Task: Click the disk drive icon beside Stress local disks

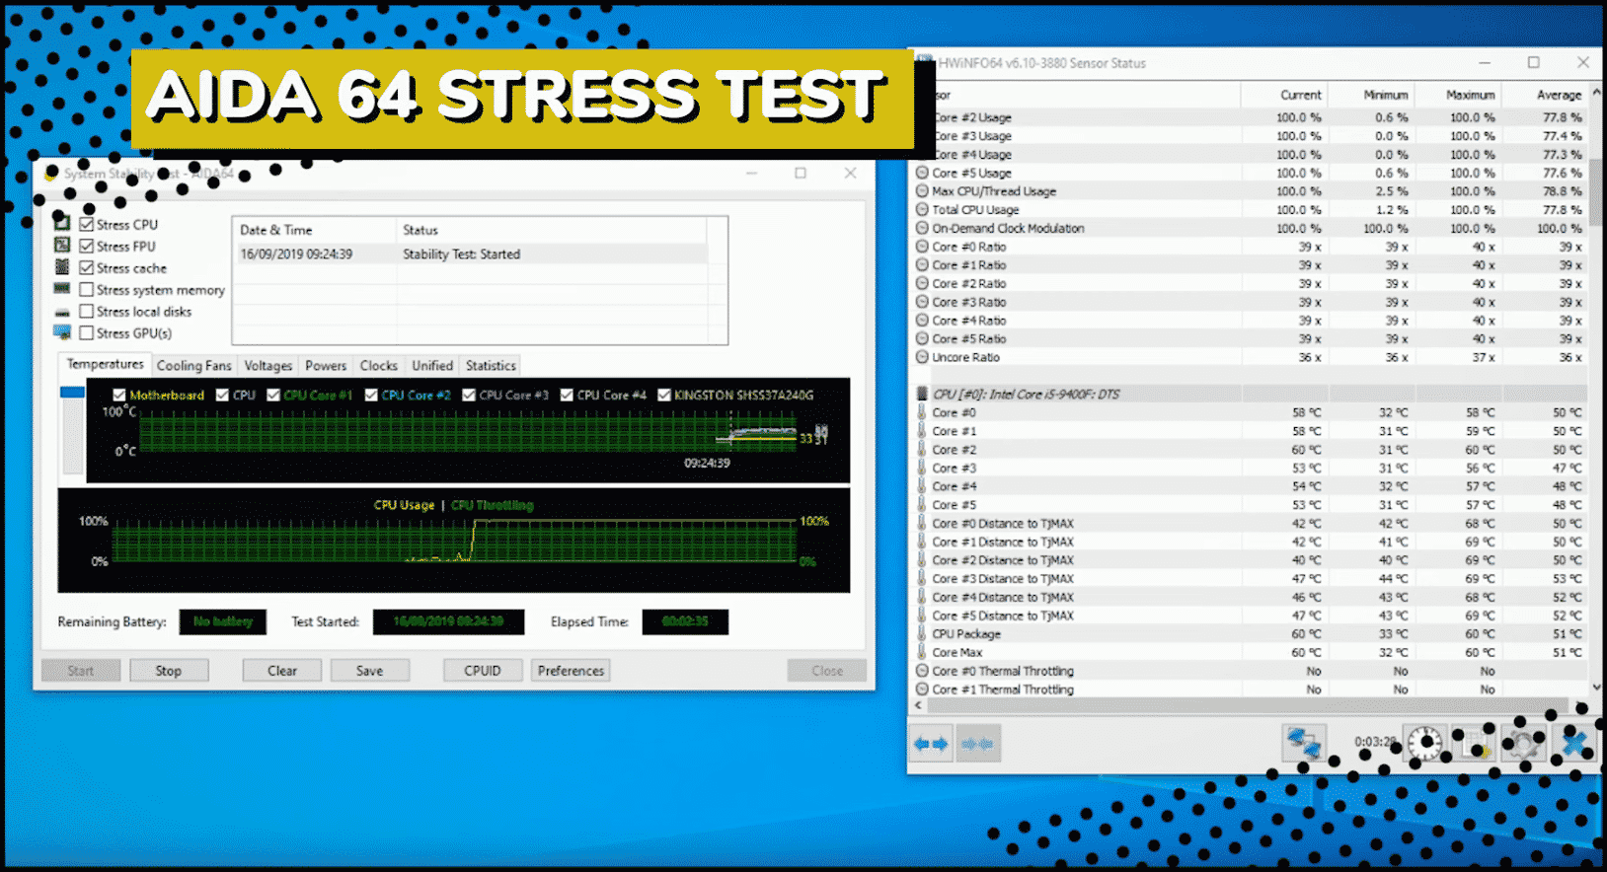Action: tap(61, 312)
